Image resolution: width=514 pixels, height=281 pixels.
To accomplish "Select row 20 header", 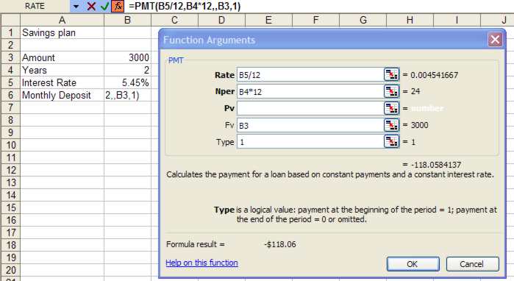I will pyautogui.click(x=10, y=270).
